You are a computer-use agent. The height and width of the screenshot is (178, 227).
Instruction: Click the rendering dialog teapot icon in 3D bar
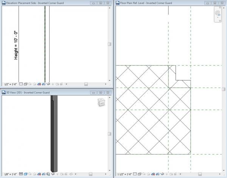48,174
